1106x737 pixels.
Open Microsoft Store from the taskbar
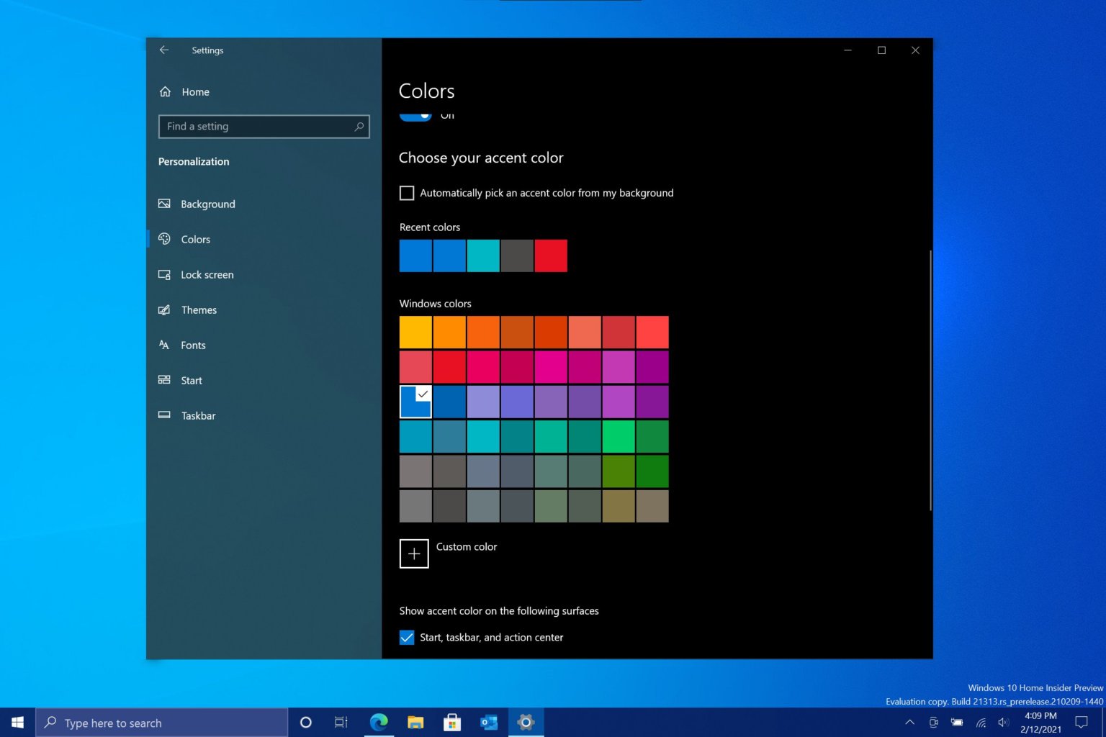[x=452, y=723]
